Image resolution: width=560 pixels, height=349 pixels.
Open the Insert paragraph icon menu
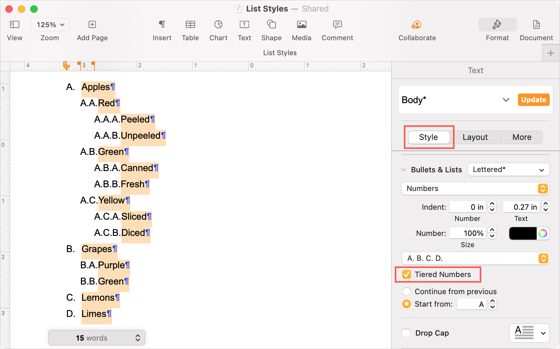162,24
